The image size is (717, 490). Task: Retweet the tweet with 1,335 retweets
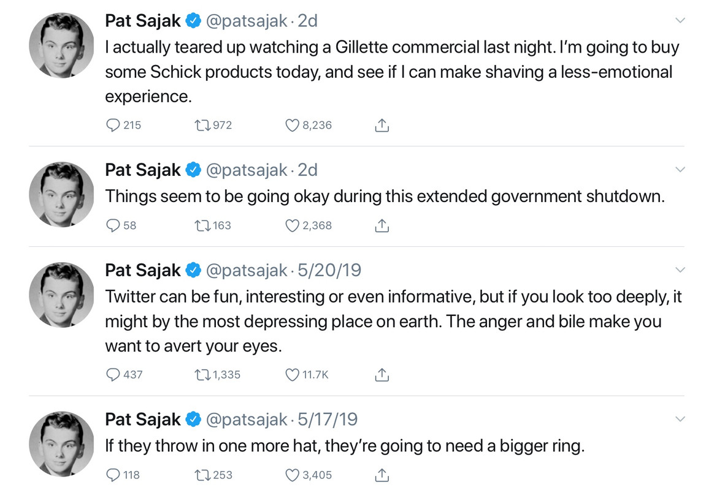point(202,374)
